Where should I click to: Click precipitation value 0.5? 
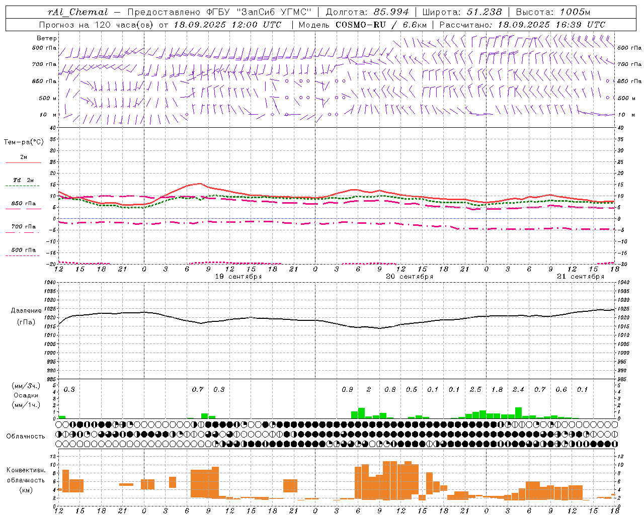click(412, 390)
